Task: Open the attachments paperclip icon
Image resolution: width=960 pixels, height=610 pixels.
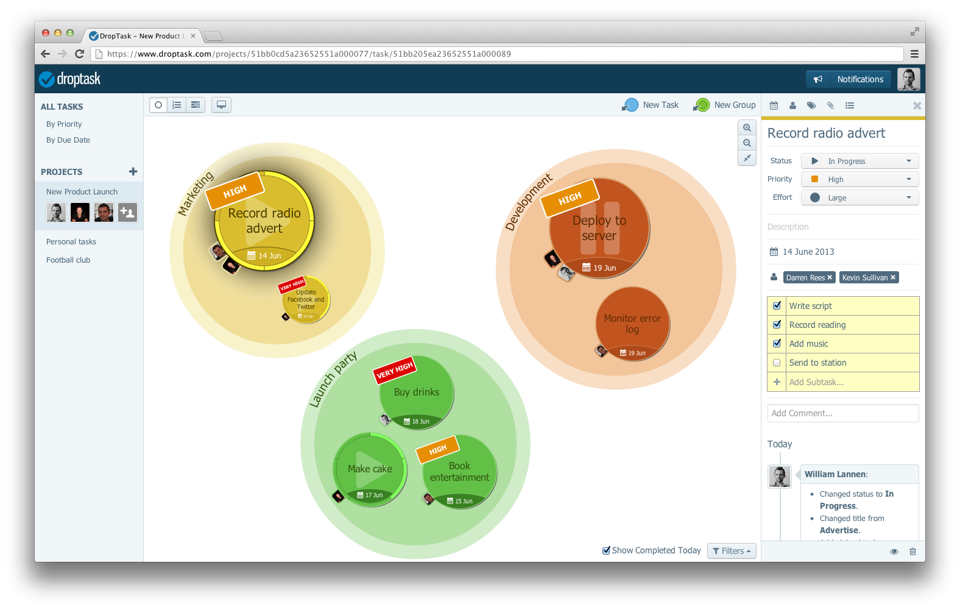Action: (x=830, y=105)
